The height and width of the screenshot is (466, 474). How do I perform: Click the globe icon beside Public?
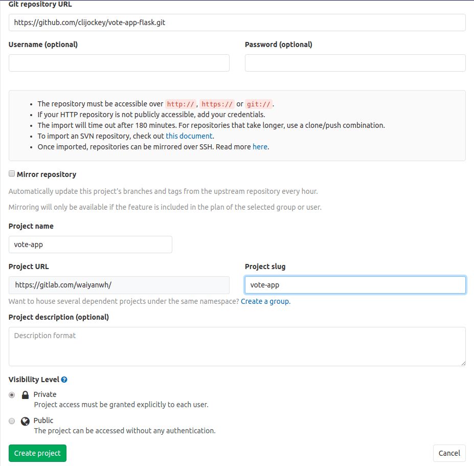click(25, 420)
